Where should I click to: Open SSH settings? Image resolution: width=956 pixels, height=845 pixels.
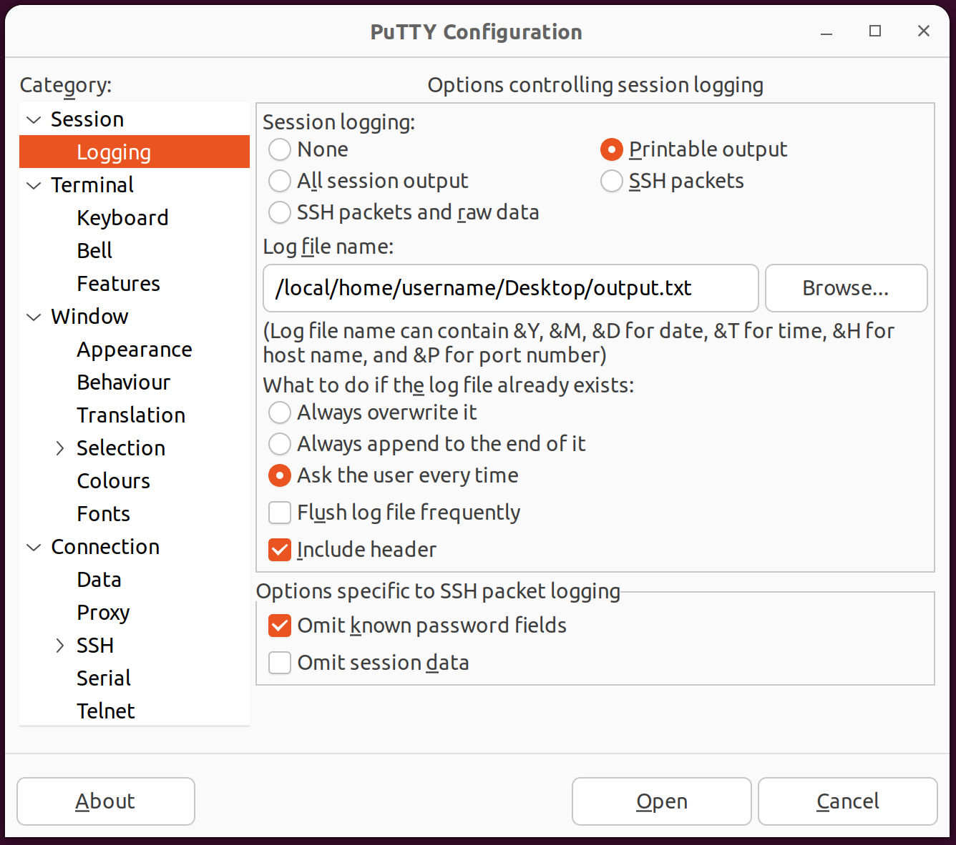tap(95, 646)
